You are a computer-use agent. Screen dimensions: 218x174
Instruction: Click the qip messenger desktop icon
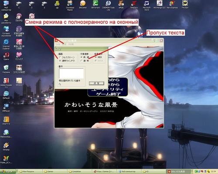point(57,5)
